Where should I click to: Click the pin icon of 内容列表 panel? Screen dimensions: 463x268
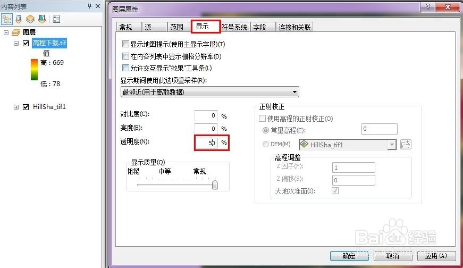[89, 6]
